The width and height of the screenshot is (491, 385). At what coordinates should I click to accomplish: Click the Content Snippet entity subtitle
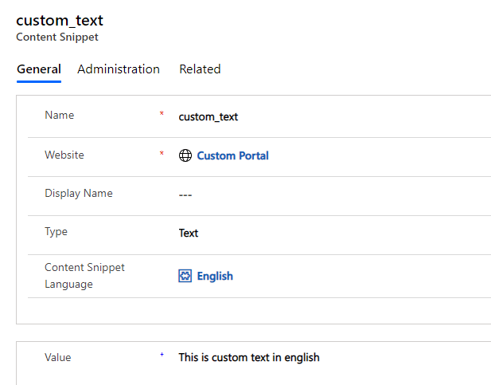click(x=57, y=37)
